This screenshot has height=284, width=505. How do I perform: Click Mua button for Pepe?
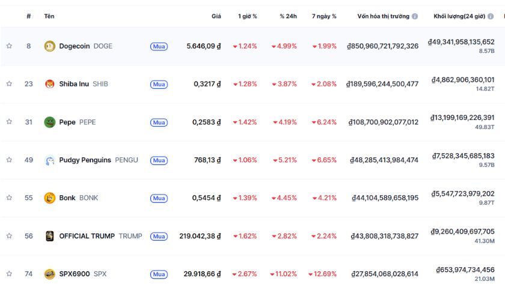(x=159, y=122)
